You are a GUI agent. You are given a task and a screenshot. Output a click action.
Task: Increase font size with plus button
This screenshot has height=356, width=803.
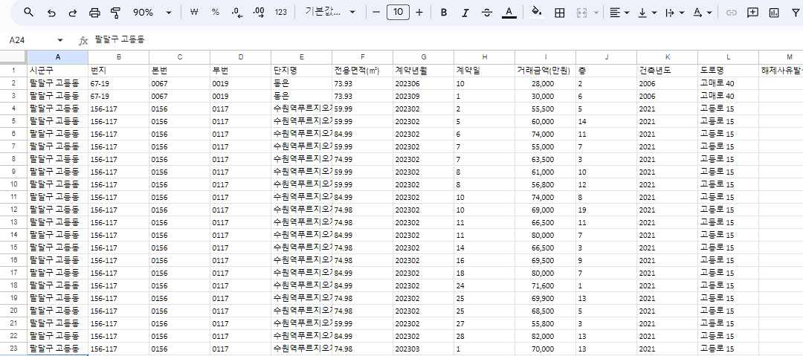click(419, 13)
